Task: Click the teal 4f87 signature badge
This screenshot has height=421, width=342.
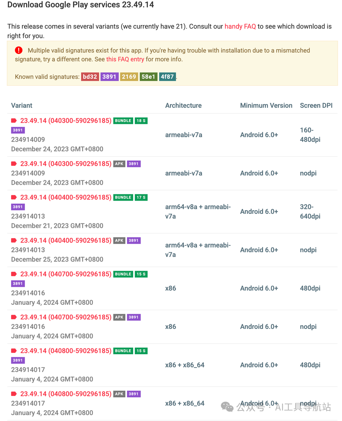Action: [167, 77]
